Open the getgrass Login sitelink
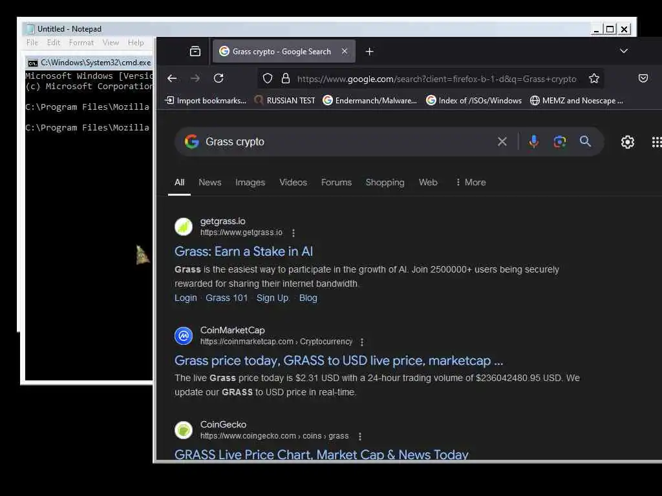The width and height of the screenshot is (662, 496). point(186,298)
